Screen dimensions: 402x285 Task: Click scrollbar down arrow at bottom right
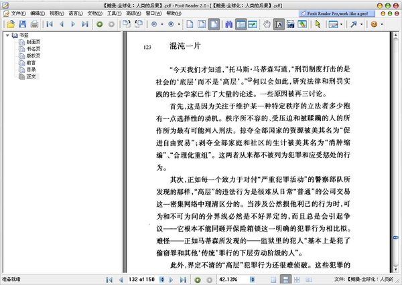tap(395, 270)
